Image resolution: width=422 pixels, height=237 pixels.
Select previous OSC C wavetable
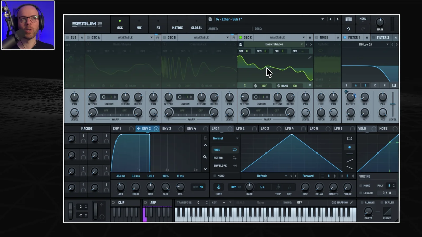(x=306, y=45)
